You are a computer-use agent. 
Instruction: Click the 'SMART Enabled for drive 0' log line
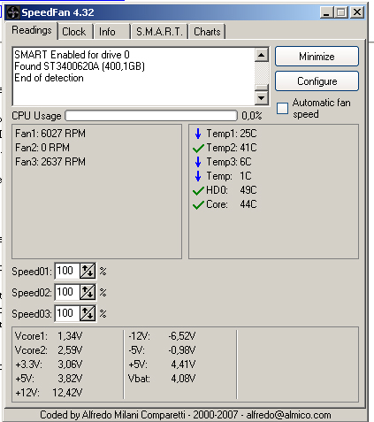click(72, 55)
